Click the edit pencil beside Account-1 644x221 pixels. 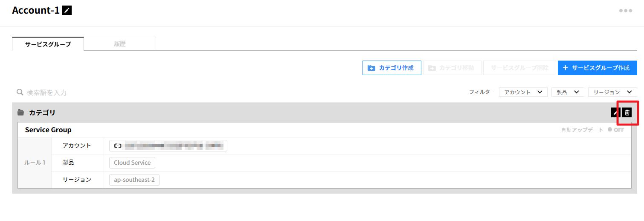67,11
